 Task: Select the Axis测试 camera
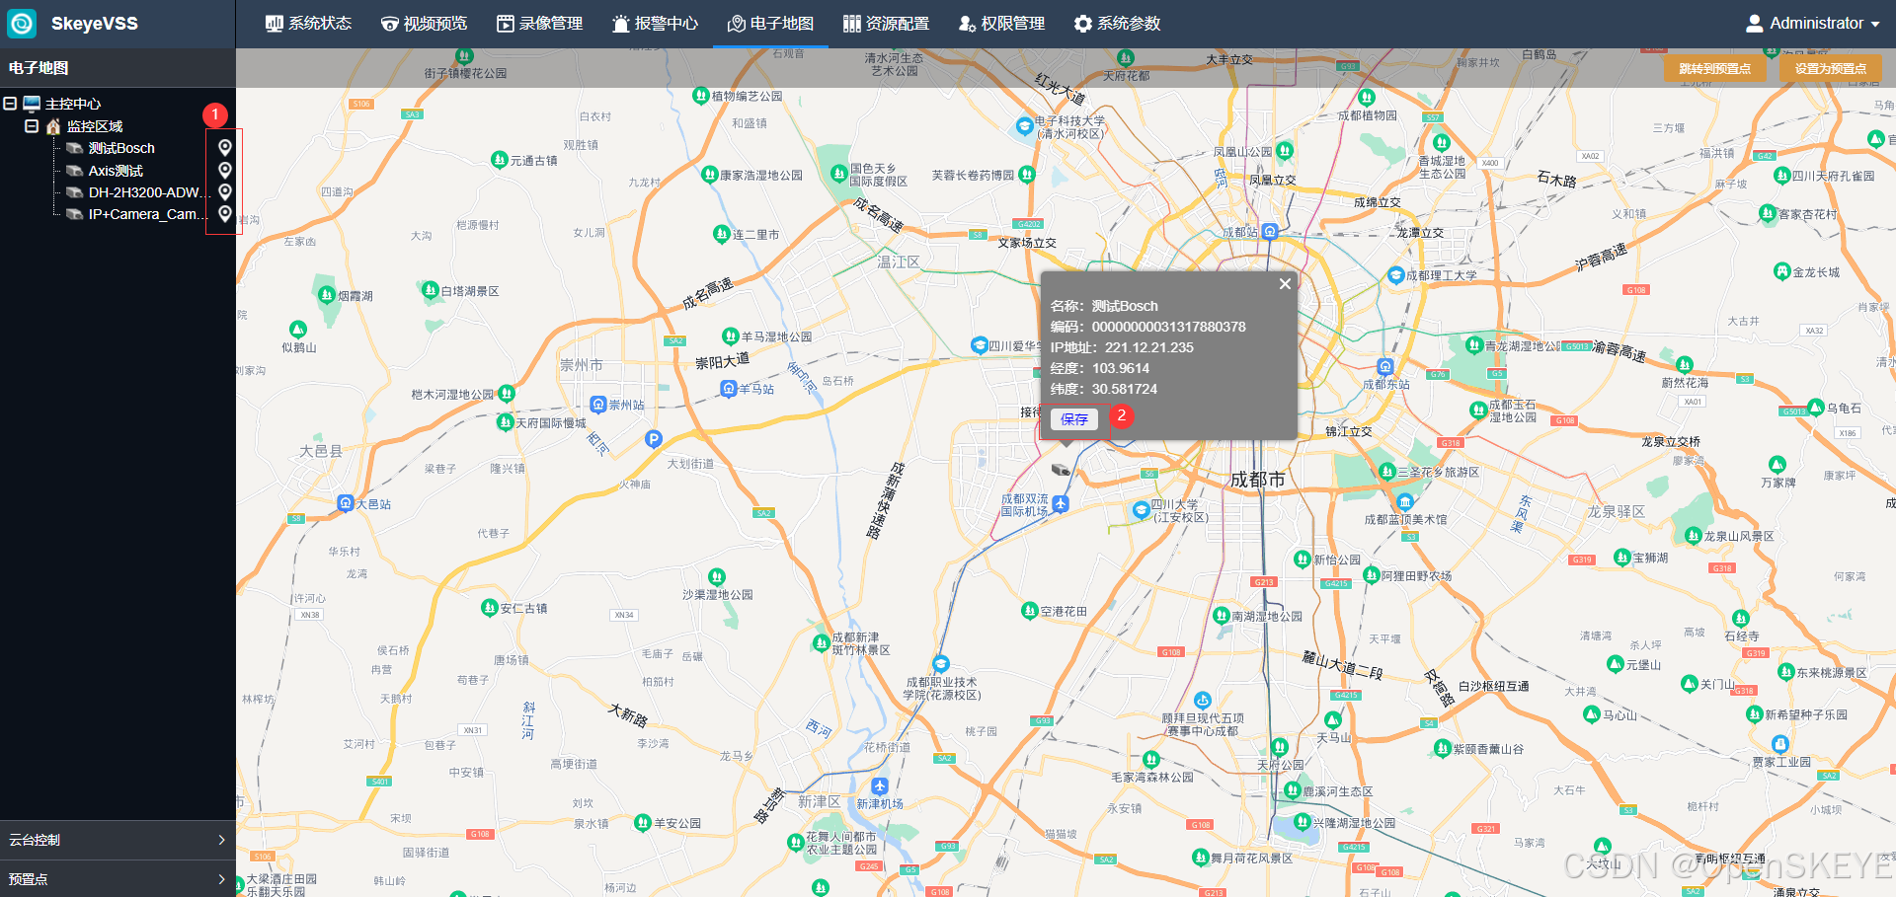pos(116,171)
